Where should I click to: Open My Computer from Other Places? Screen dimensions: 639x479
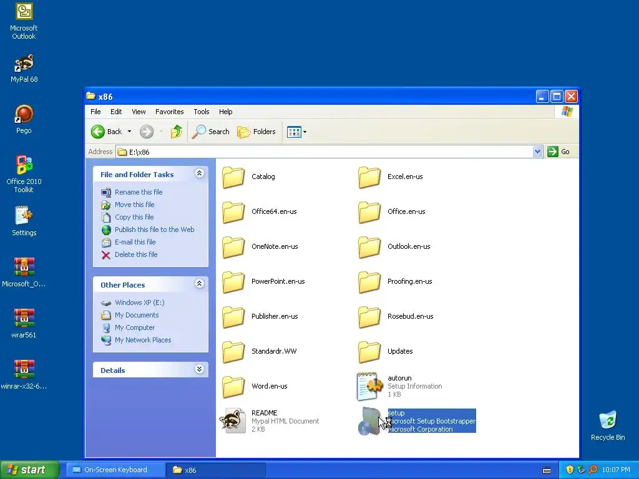click(x=135, y=328)
